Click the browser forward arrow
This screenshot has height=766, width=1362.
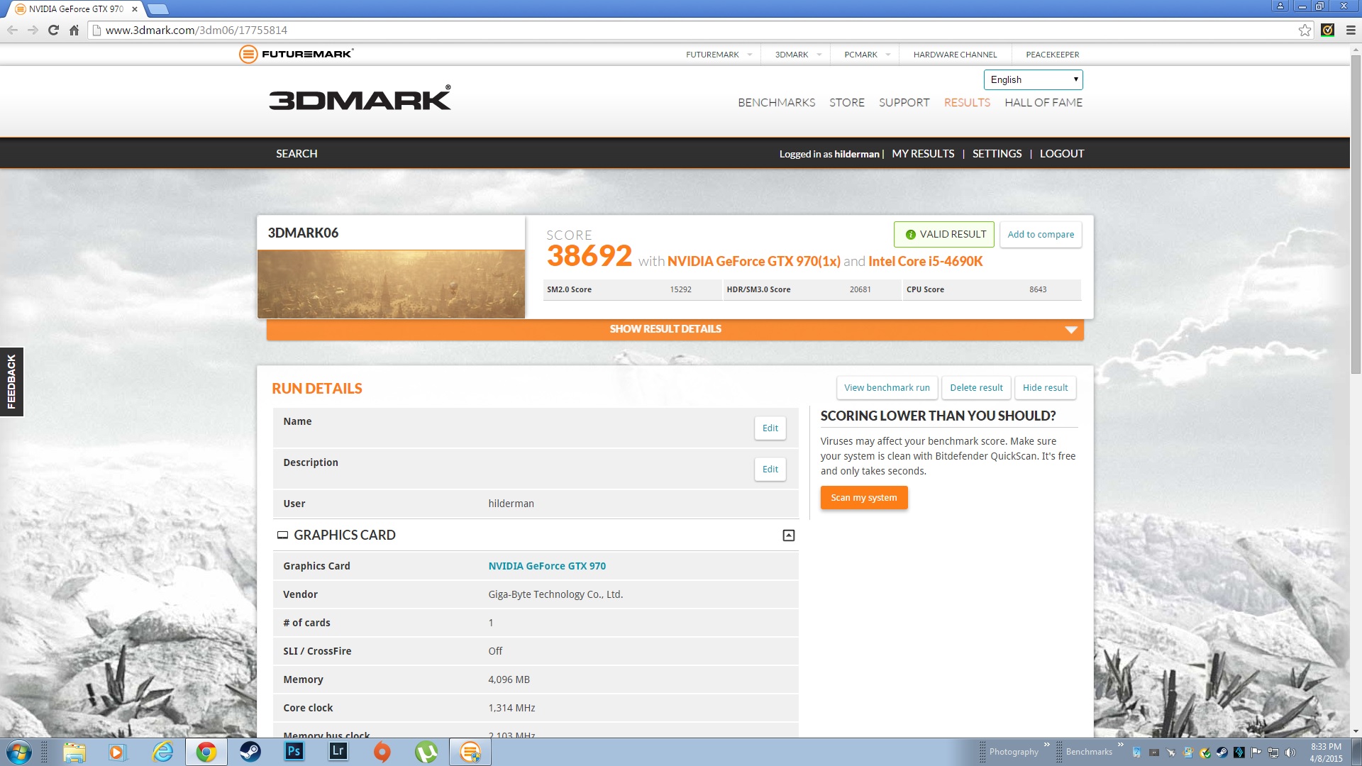click(x=33, y=30)
